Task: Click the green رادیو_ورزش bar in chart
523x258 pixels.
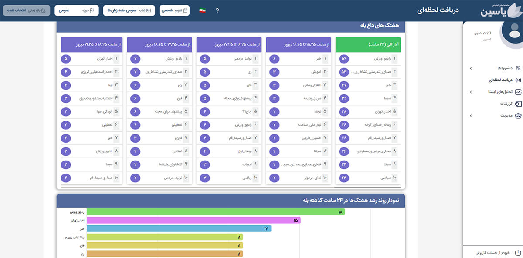Action: point(216,212)
